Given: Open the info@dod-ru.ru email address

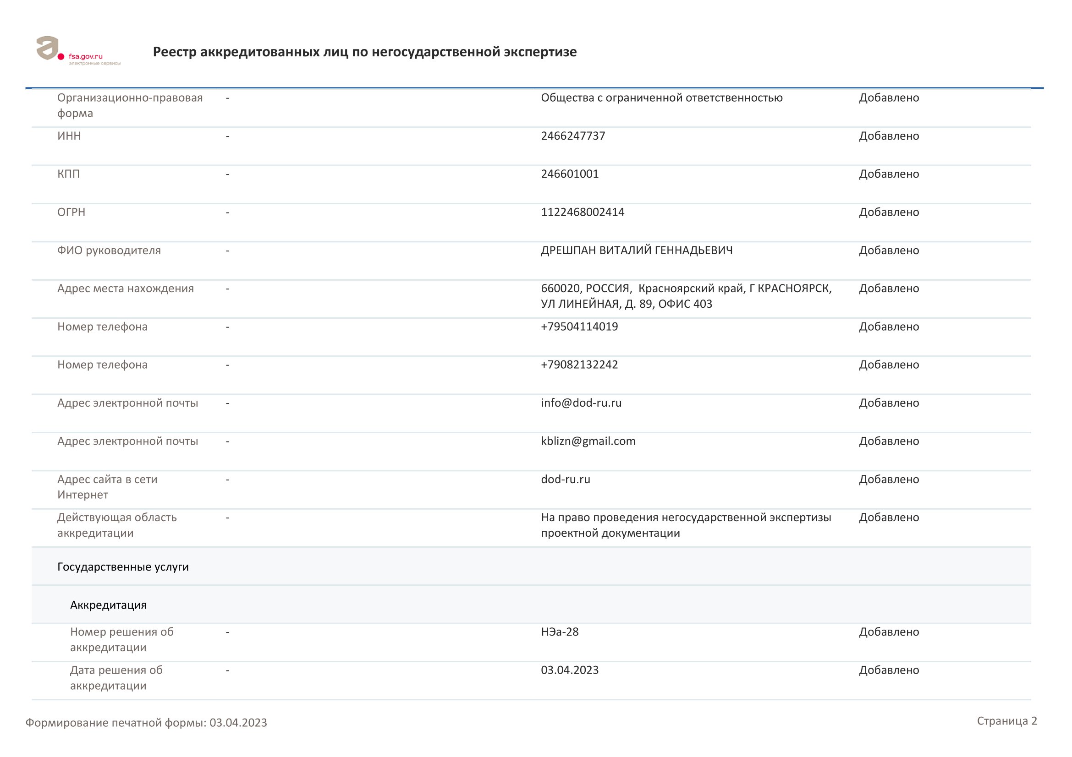Looking at the screenshot, I should (581, 403).
